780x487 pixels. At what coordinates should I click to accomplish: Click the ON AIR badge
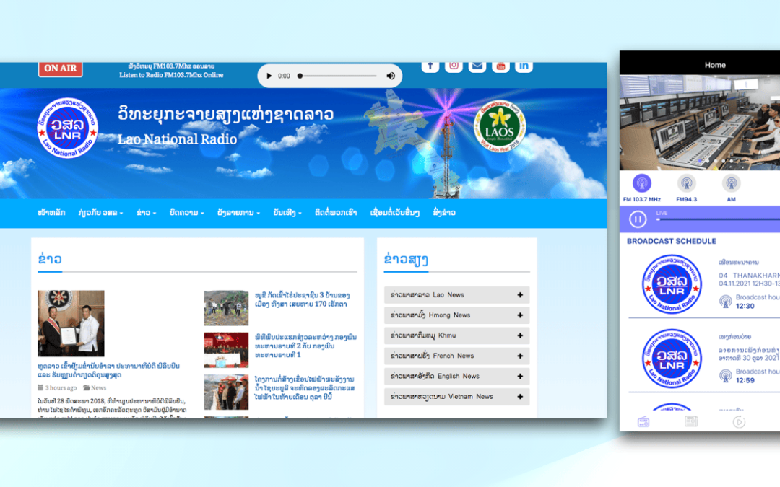tap(60, 69)
